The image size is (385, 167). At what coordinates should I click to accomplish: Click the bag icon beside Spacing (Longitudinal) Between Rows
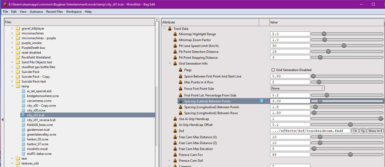point(181,113)
